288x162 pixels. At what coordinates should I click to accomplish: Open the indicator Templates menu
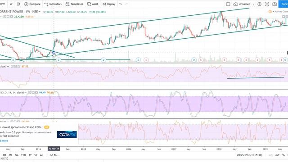(x=74, y=4)
